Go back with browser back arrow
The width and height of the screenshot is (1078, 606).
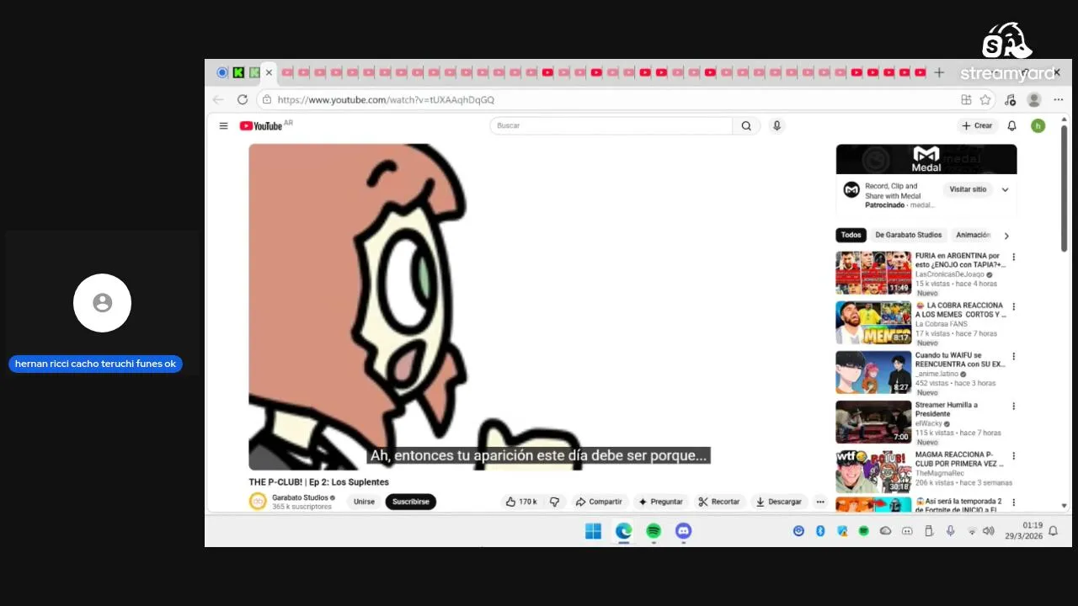tap(218, 99)
